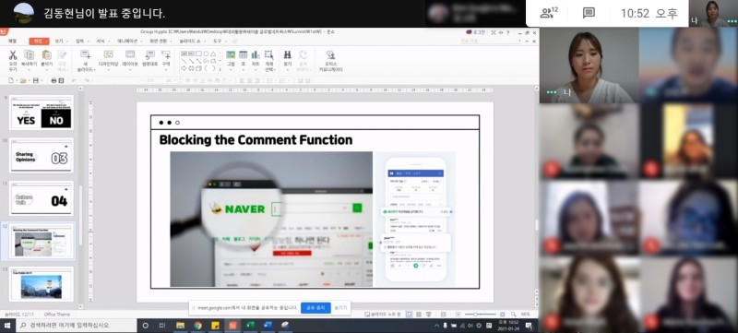Toggle the slide notes view button
This screenshot has height=333, width=738.
click(x=383, y=314)
